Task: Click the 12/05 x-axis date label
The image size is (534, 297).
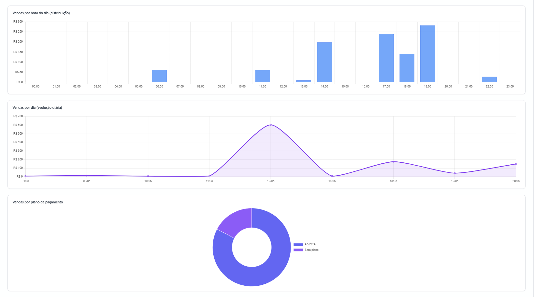Action: click(x=271, y=181)
